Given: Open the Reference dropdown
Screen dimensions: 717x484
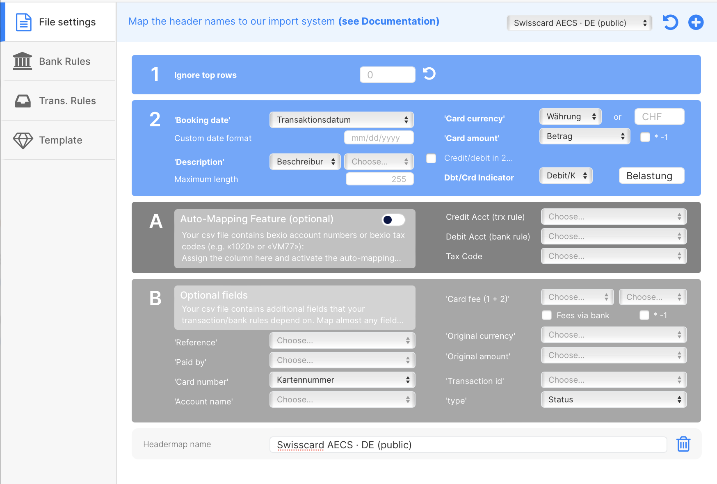Looking at the screenshot, I should click(342, 340).
